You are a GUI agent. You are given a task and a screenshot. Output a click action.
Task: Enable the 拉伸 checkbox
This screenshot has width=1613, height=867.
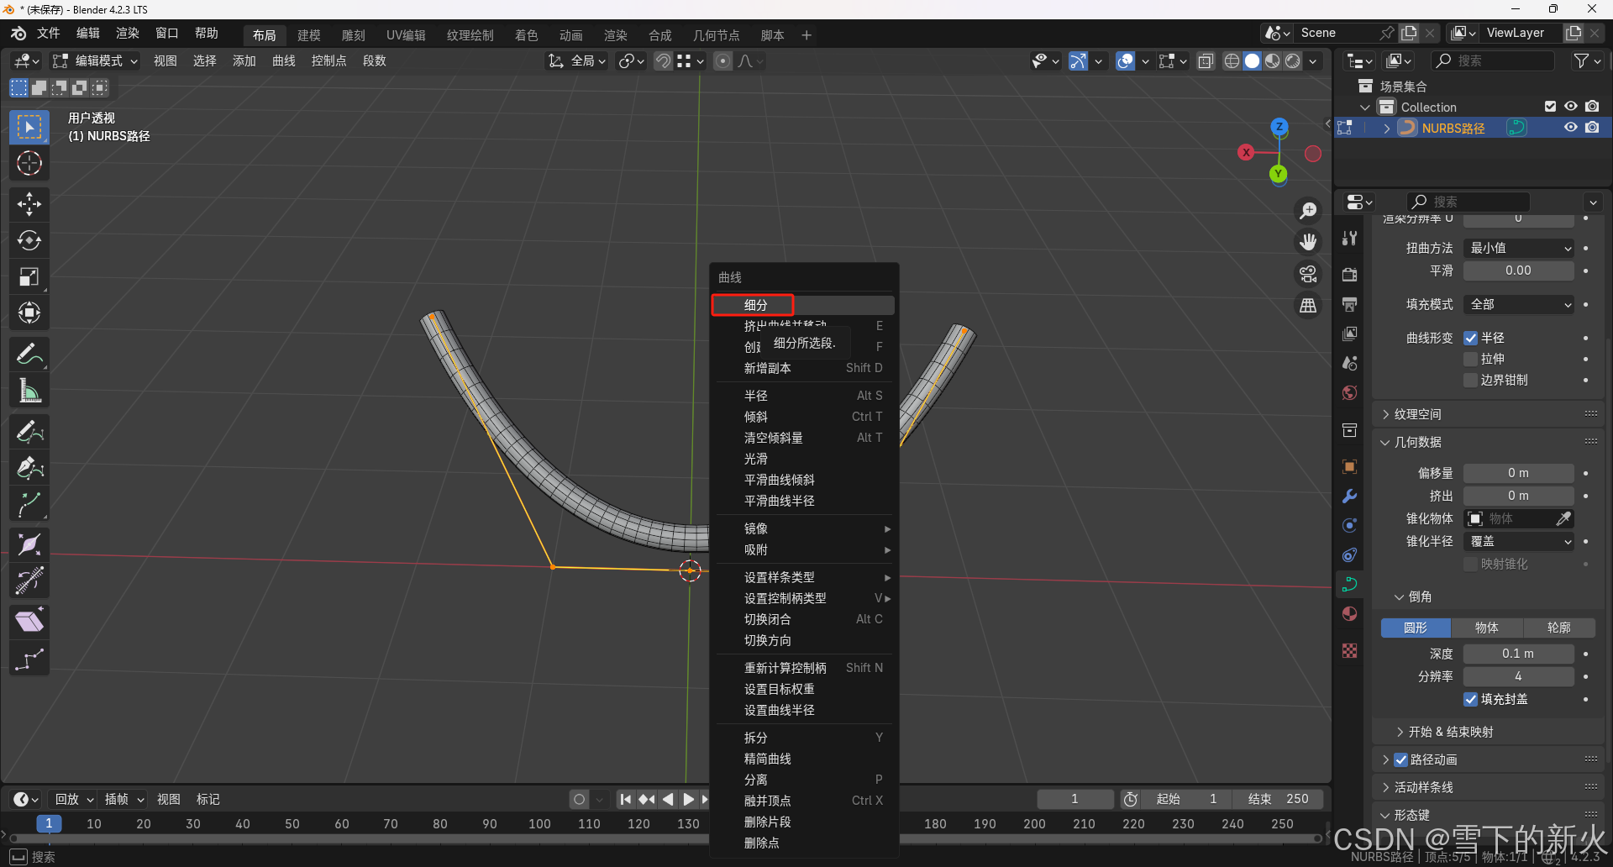[x=1470, y=359]
